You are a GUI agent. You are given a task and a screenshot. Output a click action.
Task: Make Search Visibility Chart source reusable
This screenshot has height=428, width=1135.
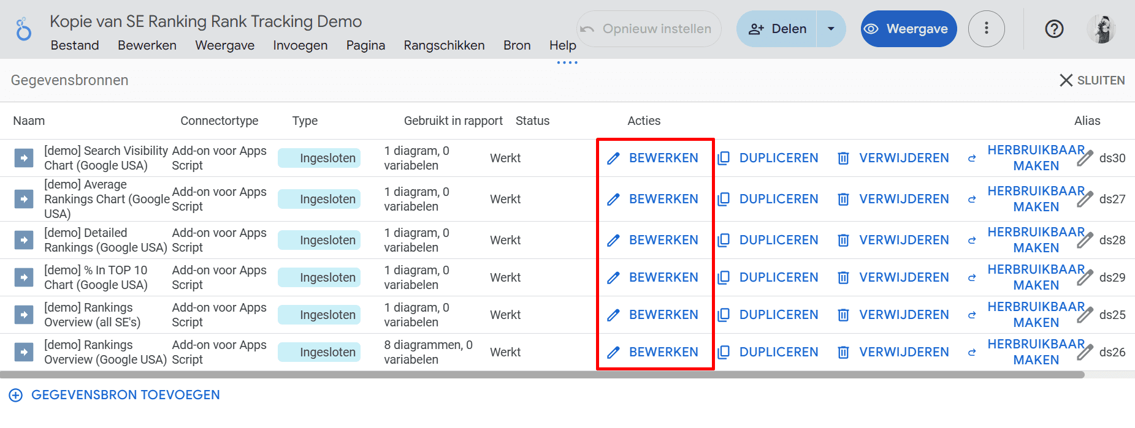click(1026, 158)
